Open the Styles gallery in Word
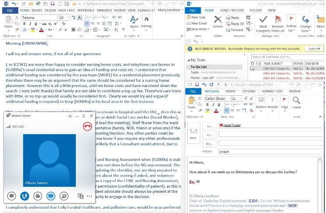Viewport: 326px width, 213px height. pos(134,24)
